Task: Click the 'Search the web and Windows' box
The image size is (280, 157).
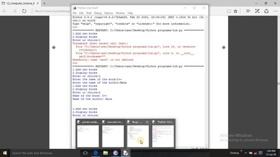Action: [45, 153]
